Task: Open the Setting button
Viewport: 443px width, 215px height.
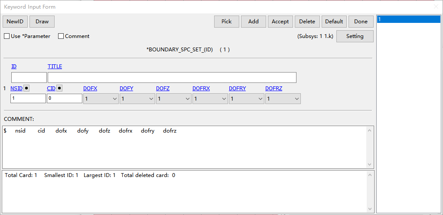Action: [x=355, y=36]
